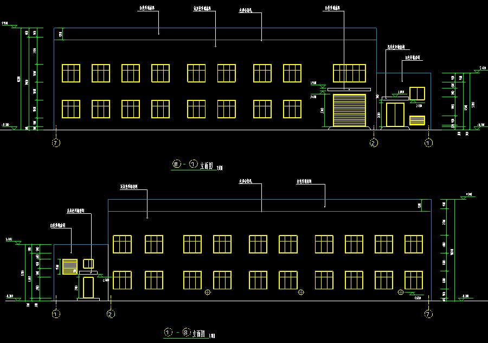This screenshot has width=488, height=343.
Task: Select the canopy over the lower annex single door
Action: pyautogui.click(x=88, y=273)
